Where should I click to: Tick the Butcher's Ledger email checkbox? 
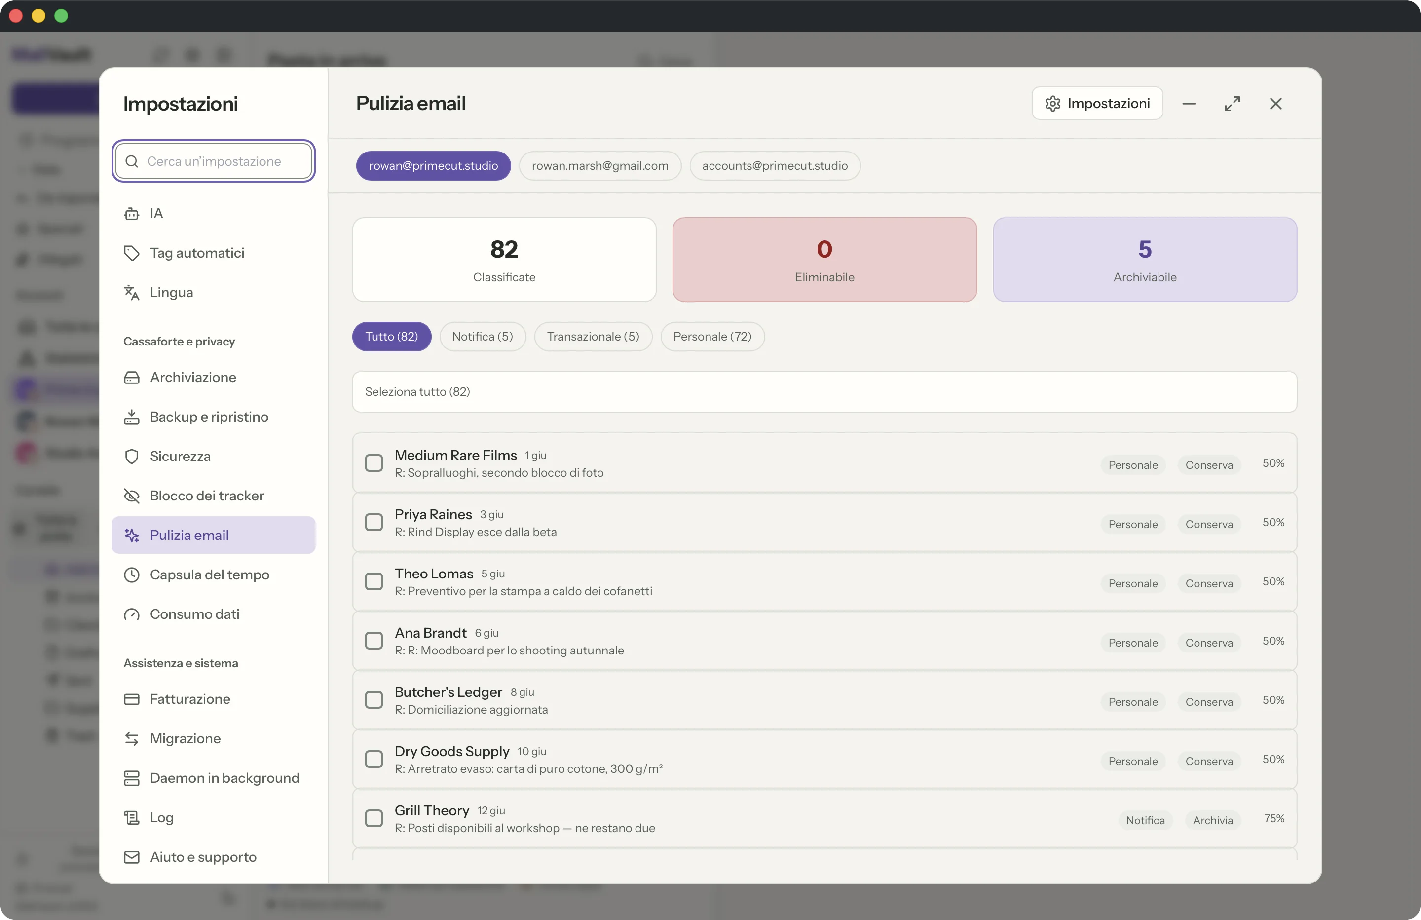point(374,699)
